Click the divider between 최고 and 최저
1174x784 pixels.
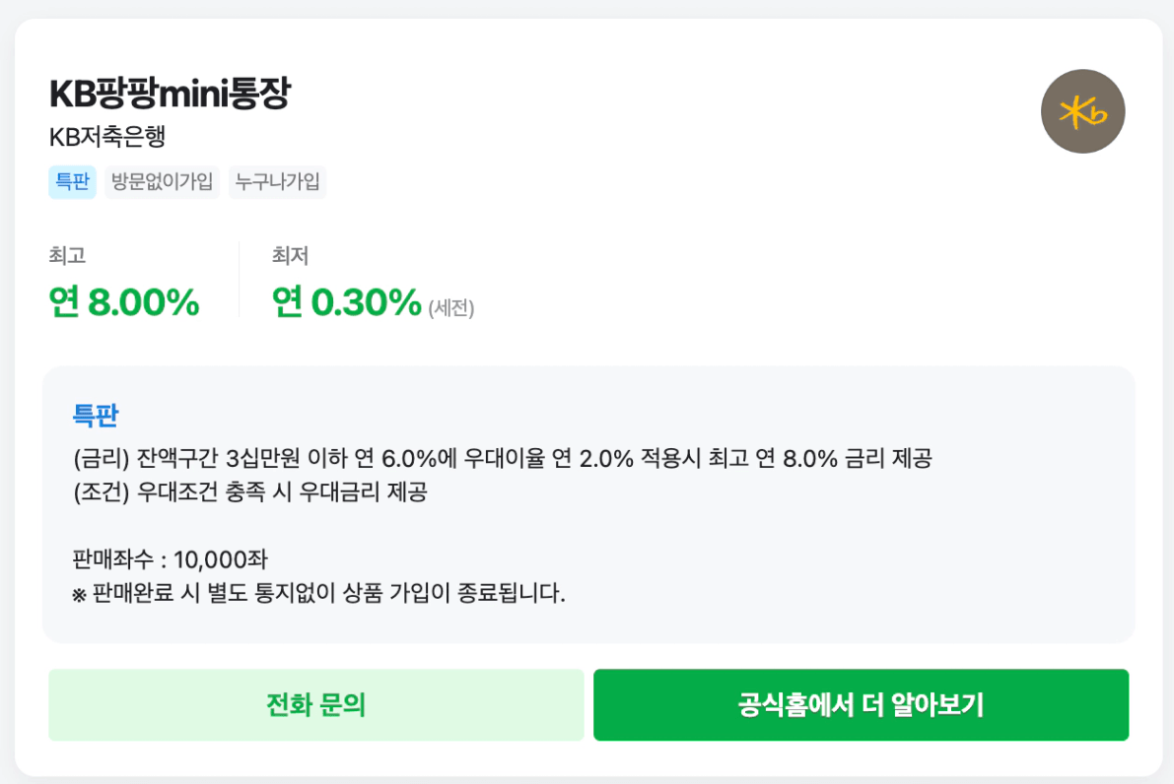(240, 280)
